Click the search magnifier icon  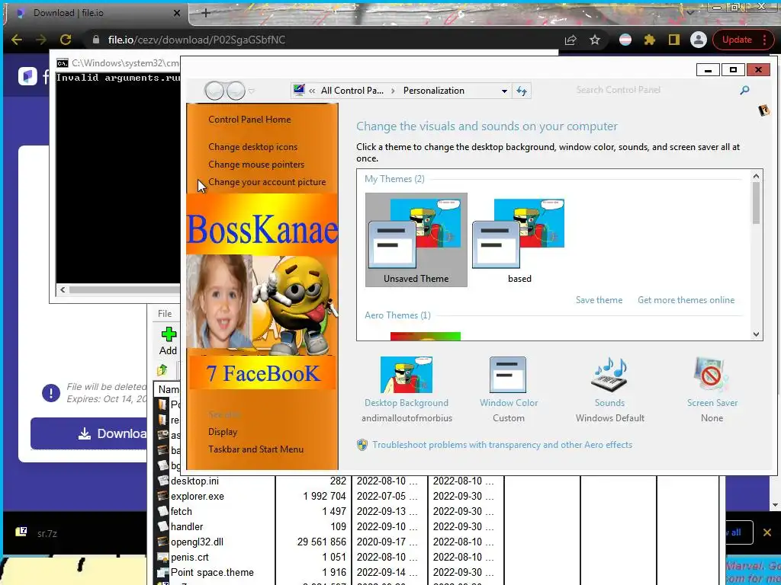point(744,90)
